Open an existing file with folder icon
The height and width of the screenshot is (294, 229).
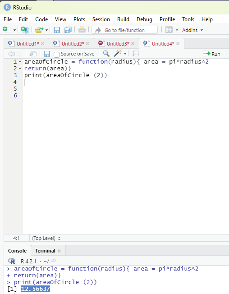[x=39, y=30]
